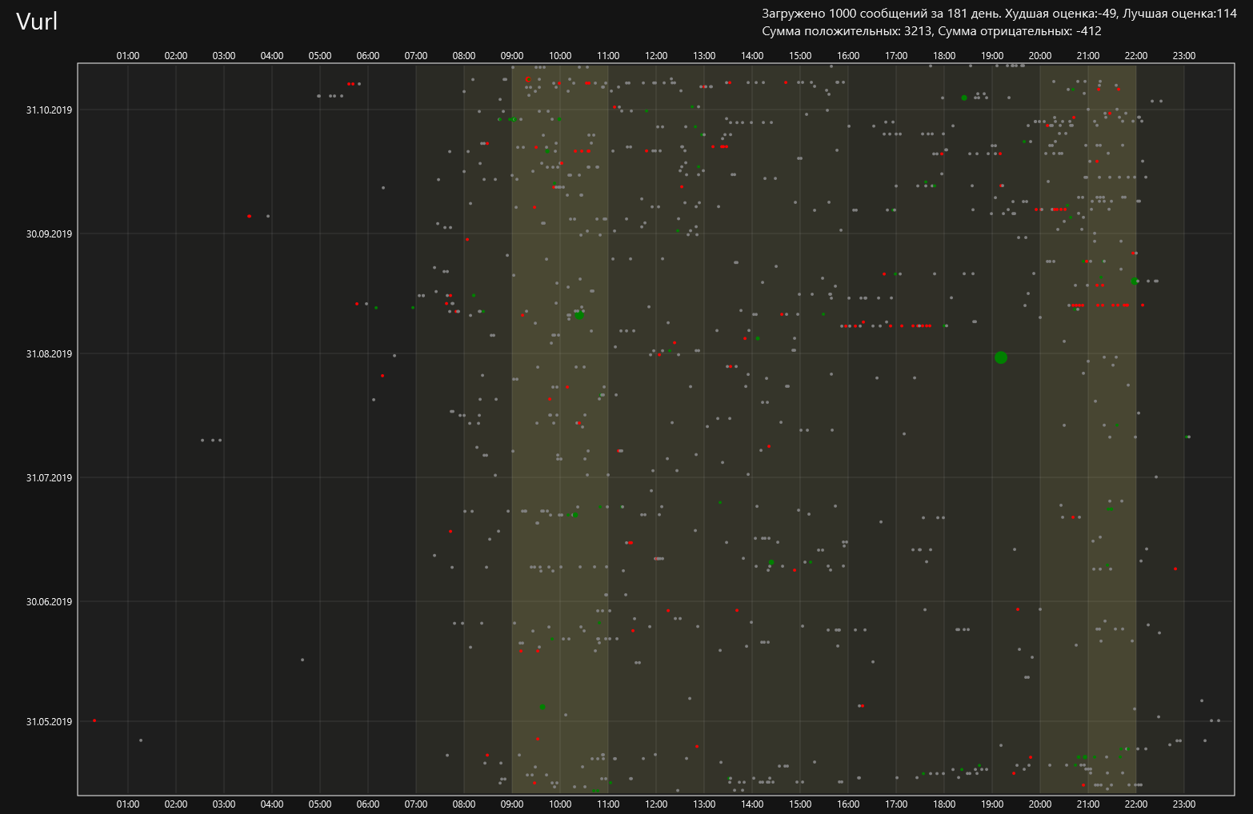1253x814 pixels.
Task: Click the 30.09.2019 date label
Action: [49, 233]
